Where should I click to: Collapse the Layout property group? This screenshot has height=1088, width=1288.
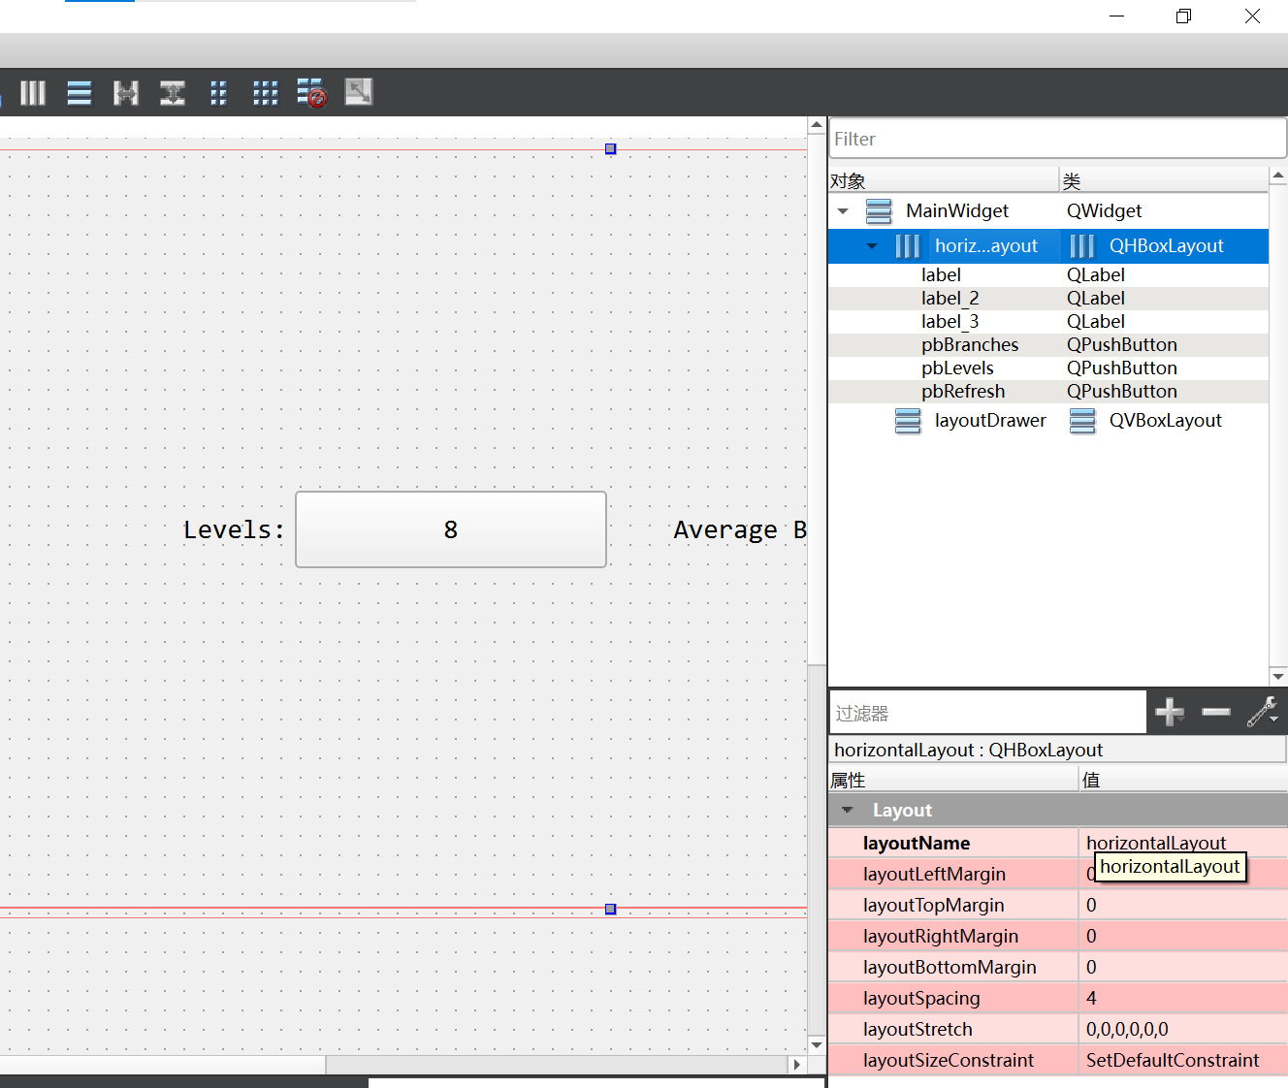click(847, 810)
